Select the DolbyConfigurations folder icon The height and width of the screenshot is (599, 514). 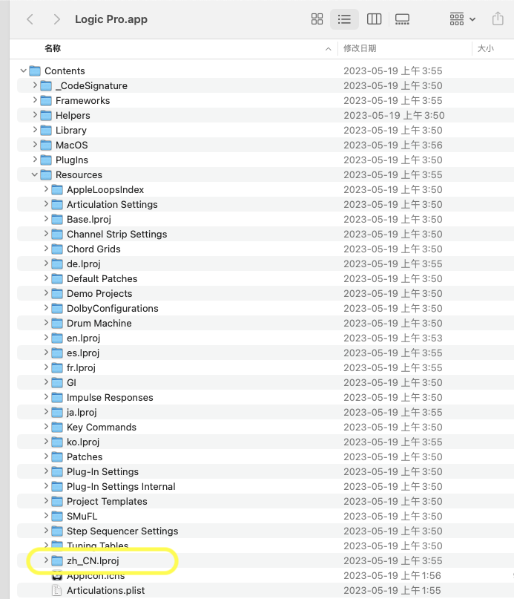pyautogui.click(x=57, y=308)
